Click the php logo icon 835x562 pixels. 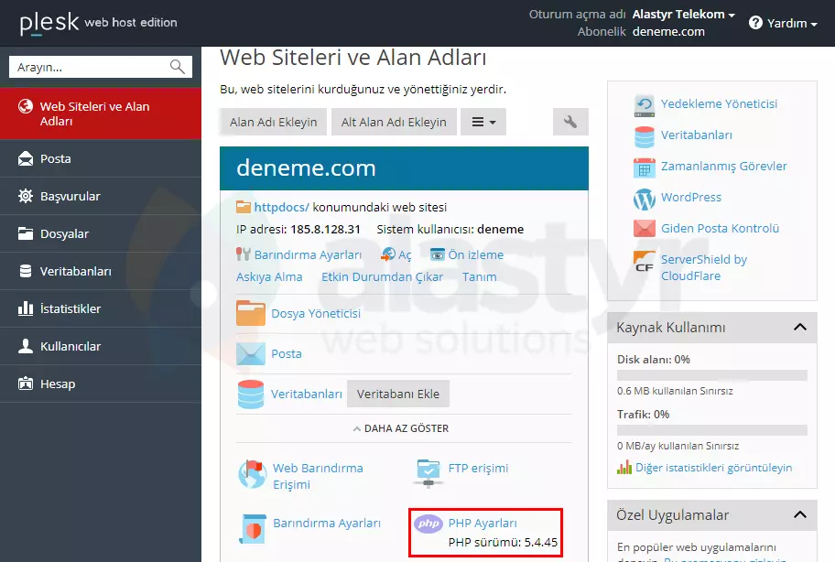click(428, 524)
